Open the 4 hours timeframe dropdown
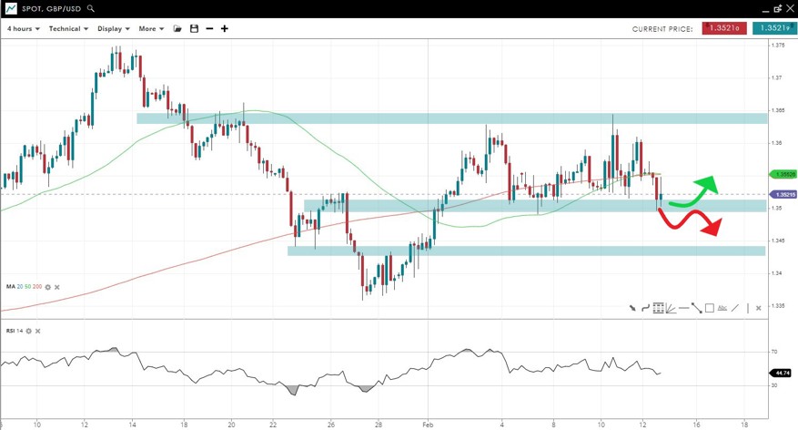The width and height of the screenshot is (798, 430). [x=23, y=29]
